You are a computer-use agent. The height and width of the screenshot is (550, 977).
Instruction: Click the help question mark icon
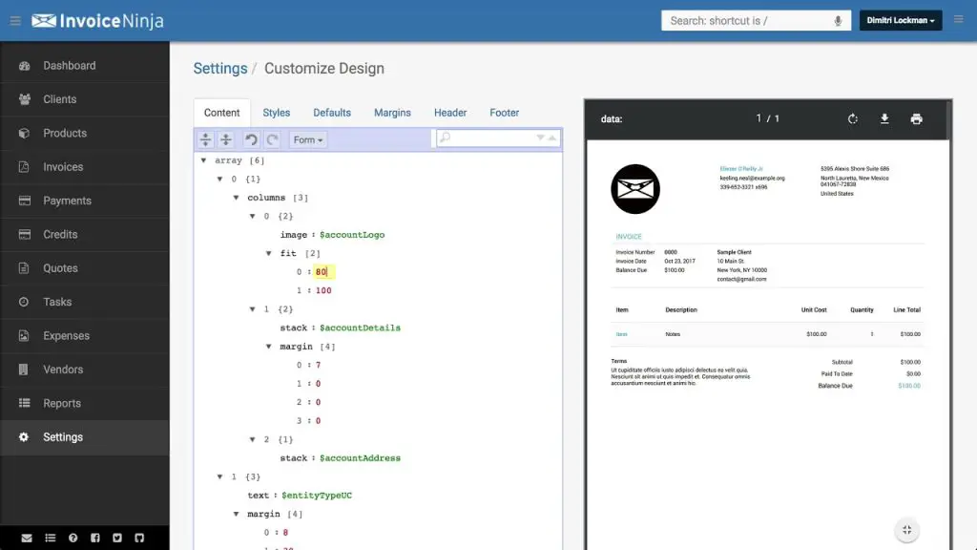tap(73, 538)
